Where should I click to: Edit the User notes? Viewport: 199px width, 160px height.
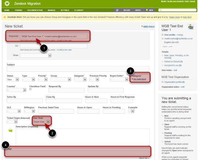click(175, 70)
